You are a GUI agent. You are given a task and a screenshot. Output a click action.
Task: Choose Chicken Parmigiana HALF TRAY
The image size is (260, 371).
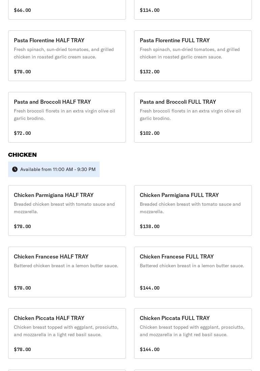click(x=67, y=211)
